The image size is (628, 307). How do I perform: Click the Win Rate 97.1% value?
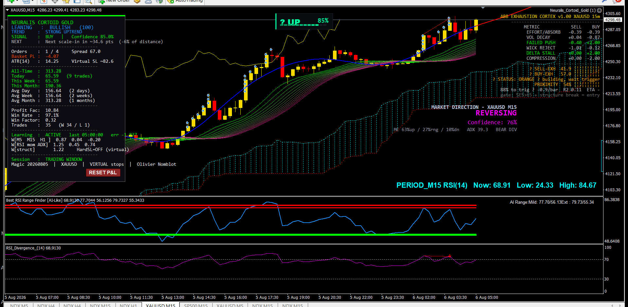(52, 115)
